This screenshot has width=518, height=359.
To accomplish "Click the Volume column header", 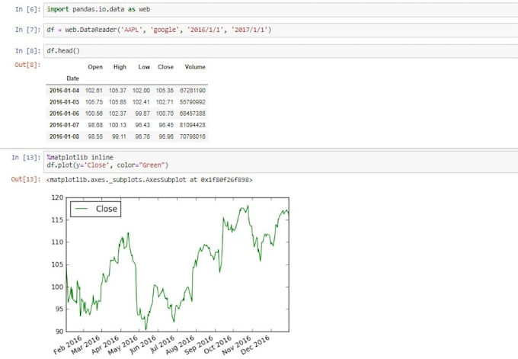I will [195, 67].
